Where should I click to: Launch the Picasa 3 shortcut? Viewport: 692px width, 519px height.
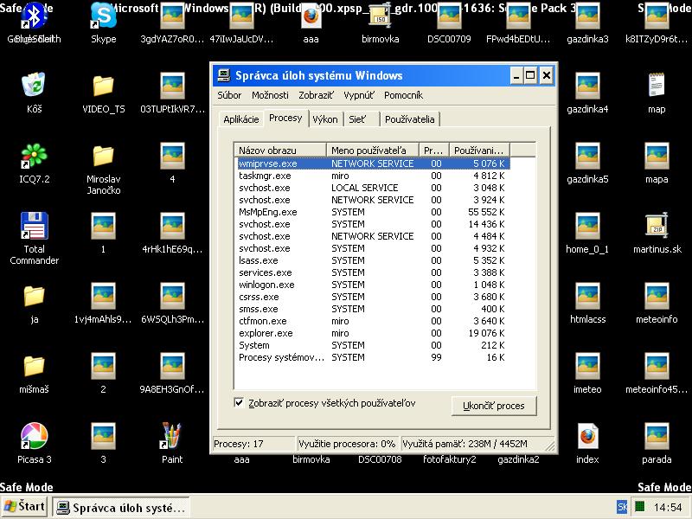[34, 436]
